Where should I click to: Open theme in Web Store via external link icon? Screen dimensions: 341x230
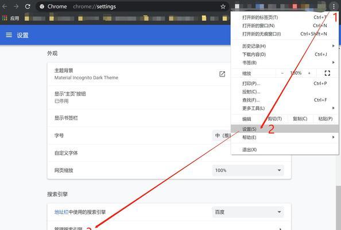(x=222, y=74)
